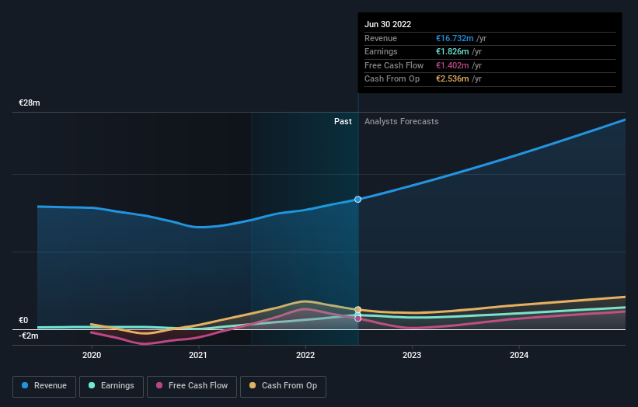
Task: Click the €0 y-axis label
Action: [x=23, y=320]
